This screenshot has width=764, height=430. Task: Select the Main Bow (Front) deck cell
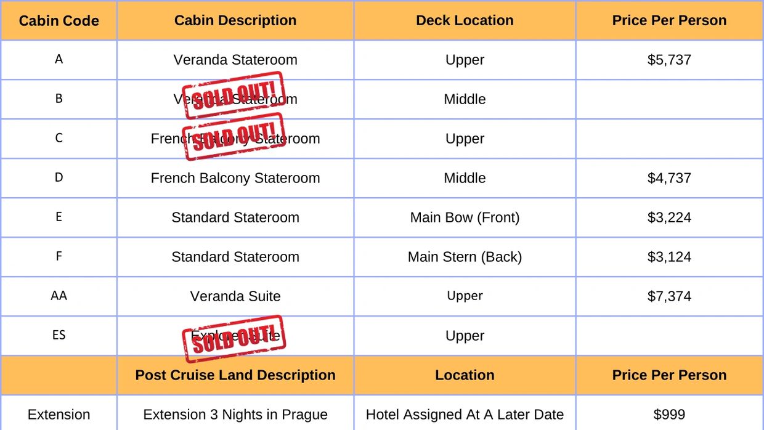[x=465, y=217]
